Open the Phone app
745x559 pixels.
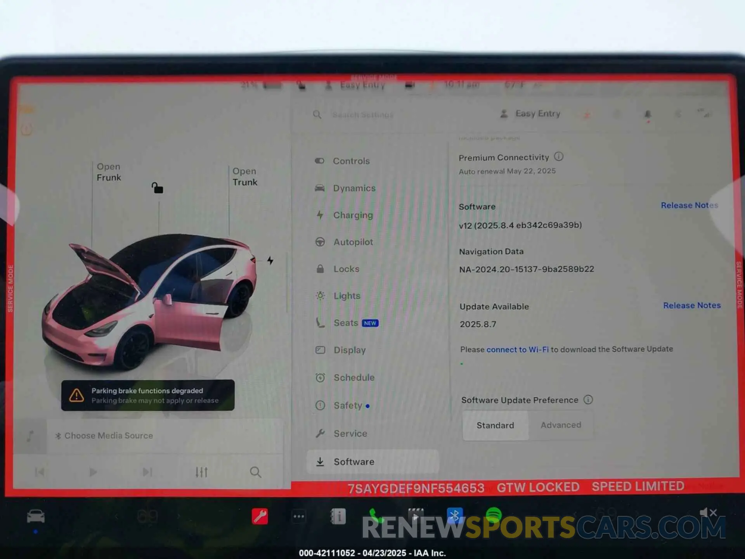(376, 516)
